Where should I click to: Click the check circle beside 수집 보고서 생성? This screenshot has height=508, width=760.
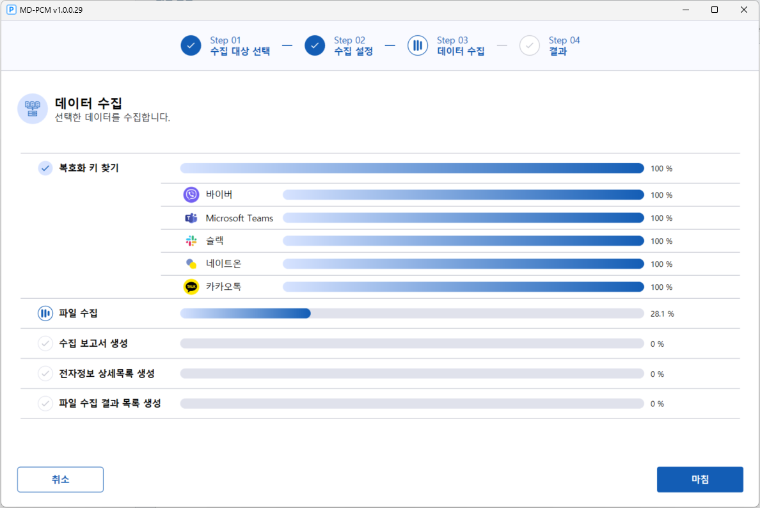tap(45, 344)
